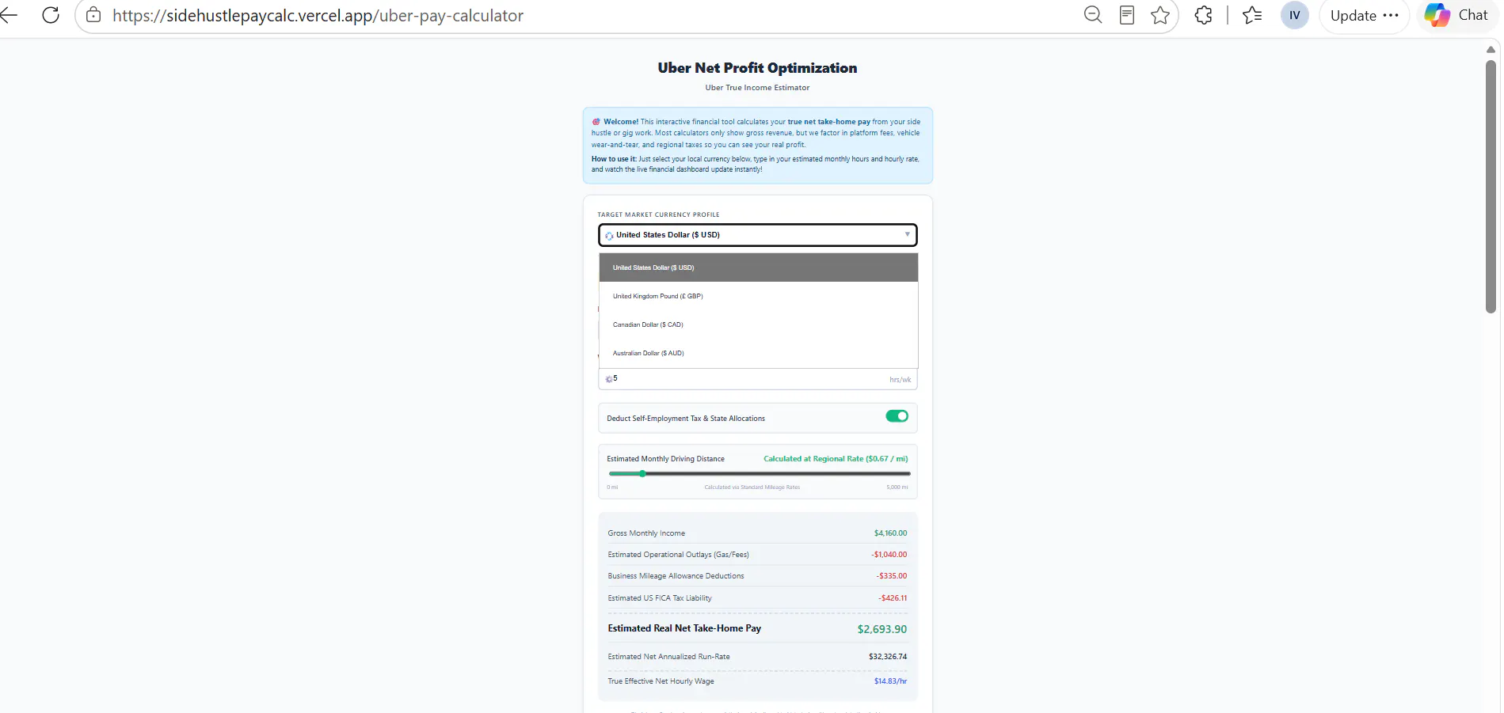Click the Calculated at Regional Rate text
This screenshot has width=1504, height=713.
836,459
